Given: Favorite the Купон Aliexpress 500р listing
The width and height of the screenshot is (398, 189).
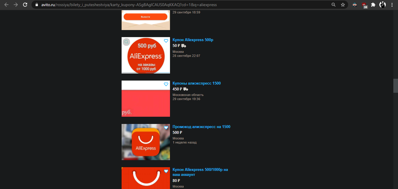Looking at the screenshot, I should (x=166, y=41).
